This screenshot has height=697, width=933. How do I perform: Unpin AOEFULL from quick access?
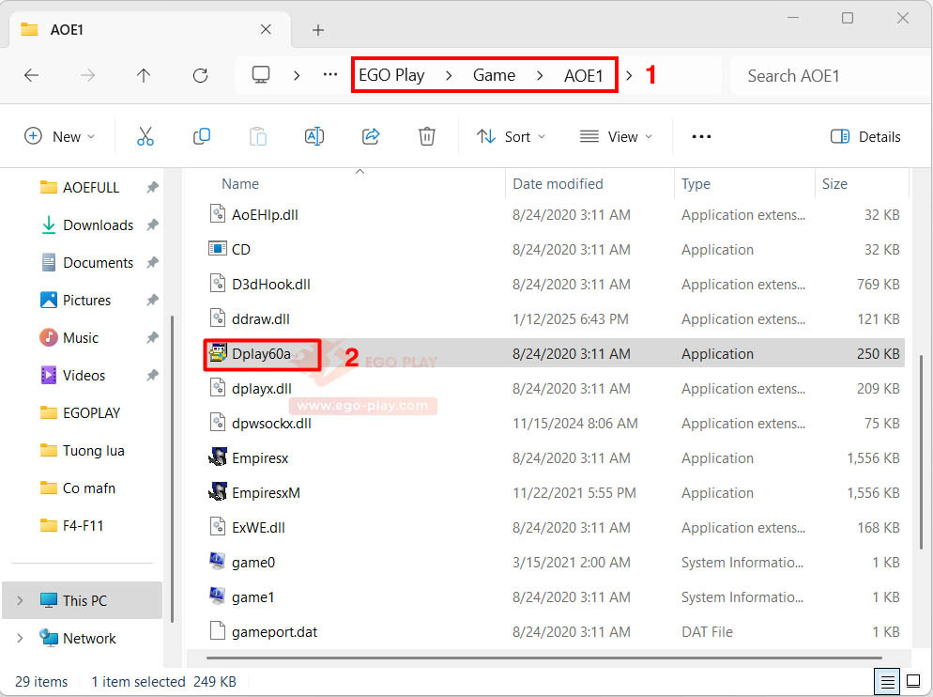[152, 187]
